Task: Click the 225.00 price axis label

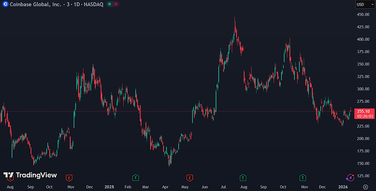Action: [363, 126]
